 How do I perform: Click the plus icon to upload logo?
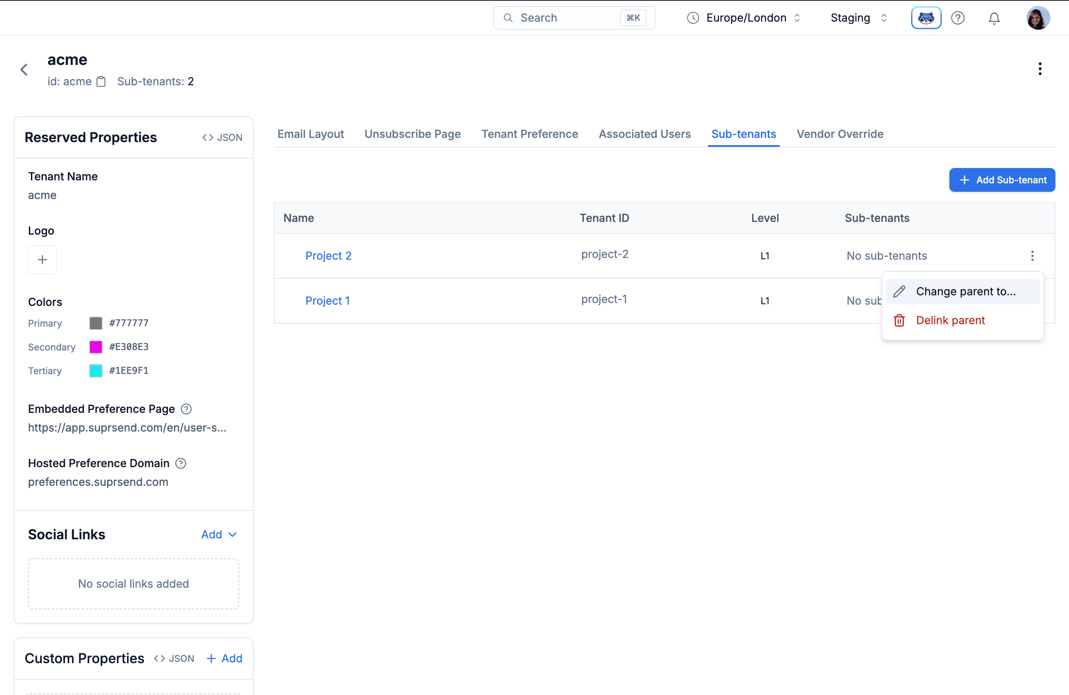42,260
